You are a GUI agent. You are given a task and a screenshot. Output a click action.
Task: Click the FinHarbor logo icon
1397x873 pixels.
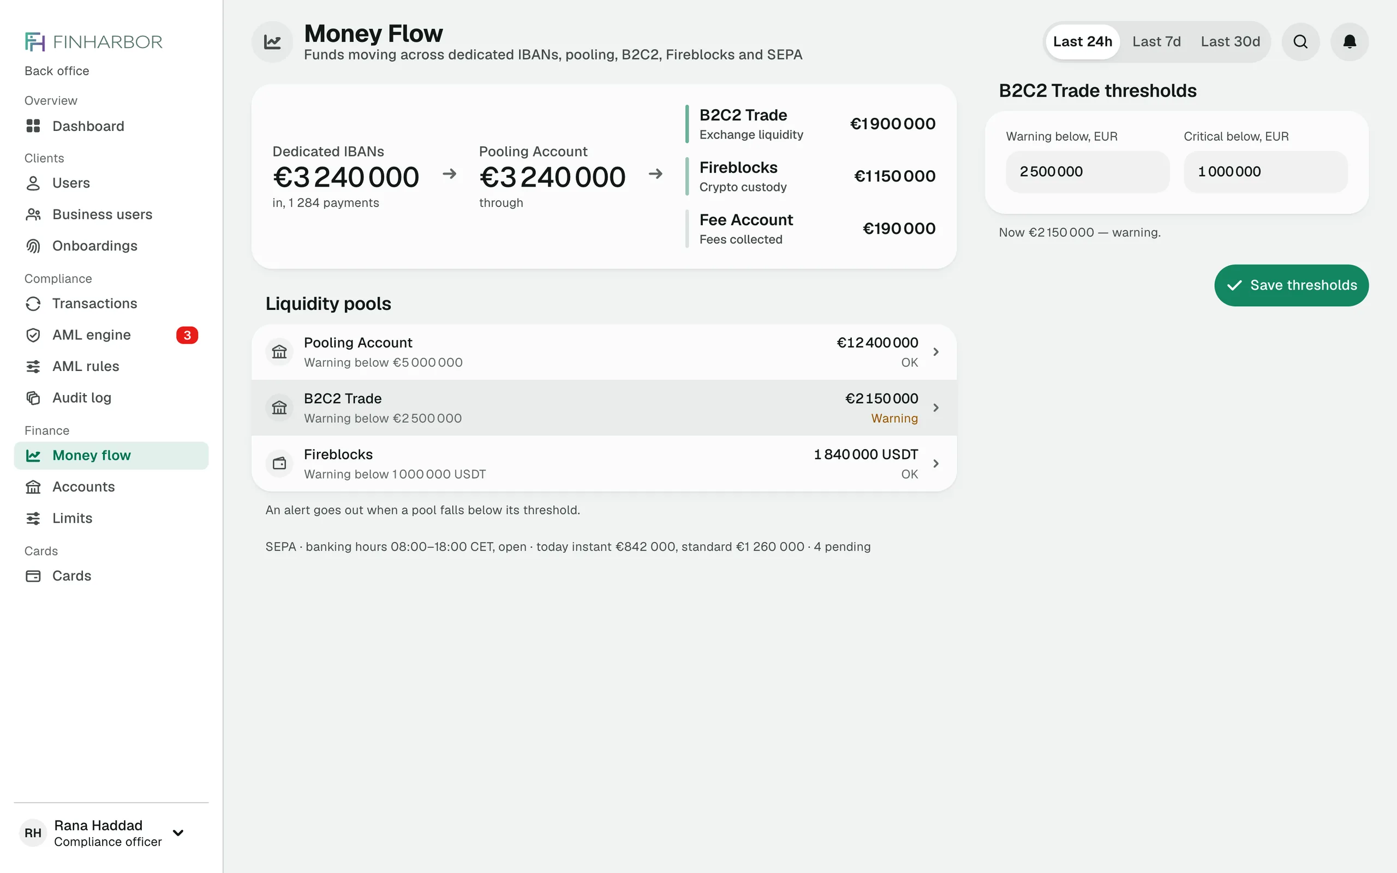tap(34, 41)
